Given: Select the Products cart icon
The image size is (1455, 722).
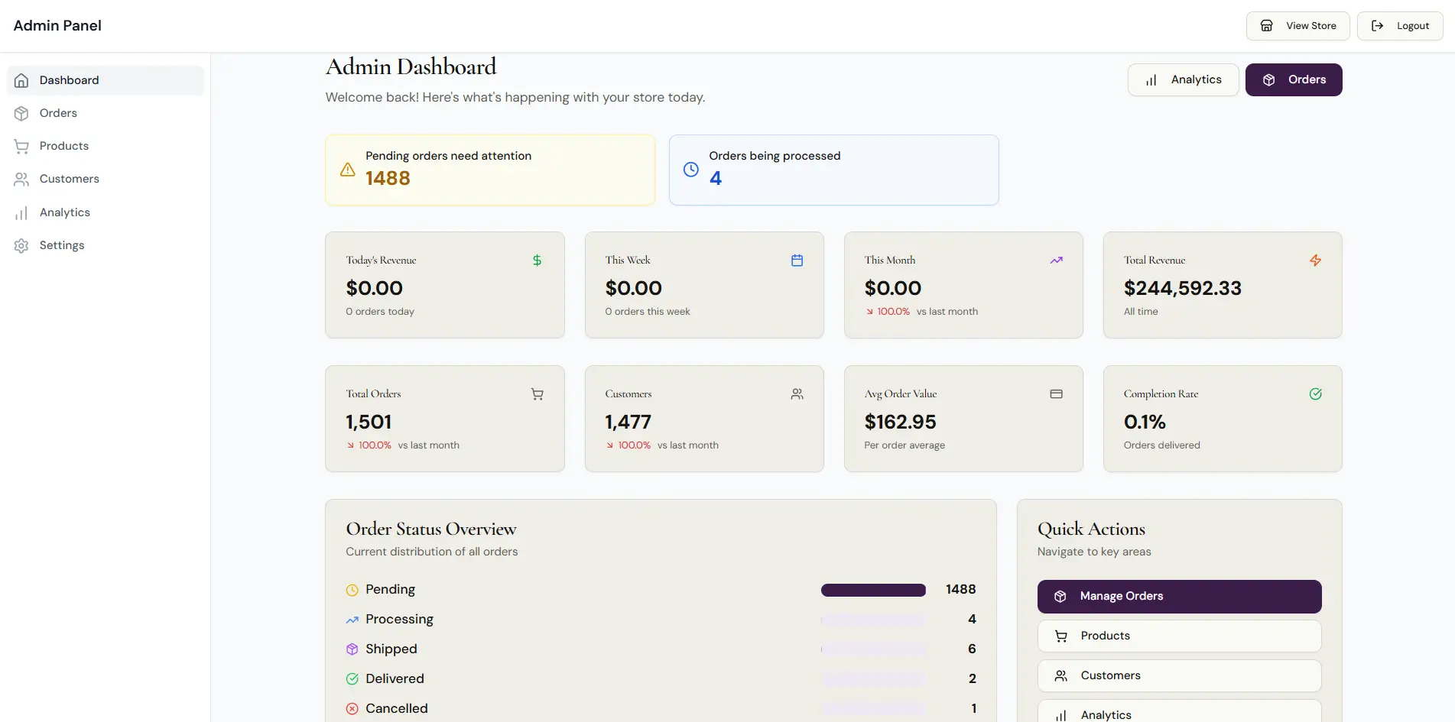Looking at the screenshot, I should [x=22, y=146].
